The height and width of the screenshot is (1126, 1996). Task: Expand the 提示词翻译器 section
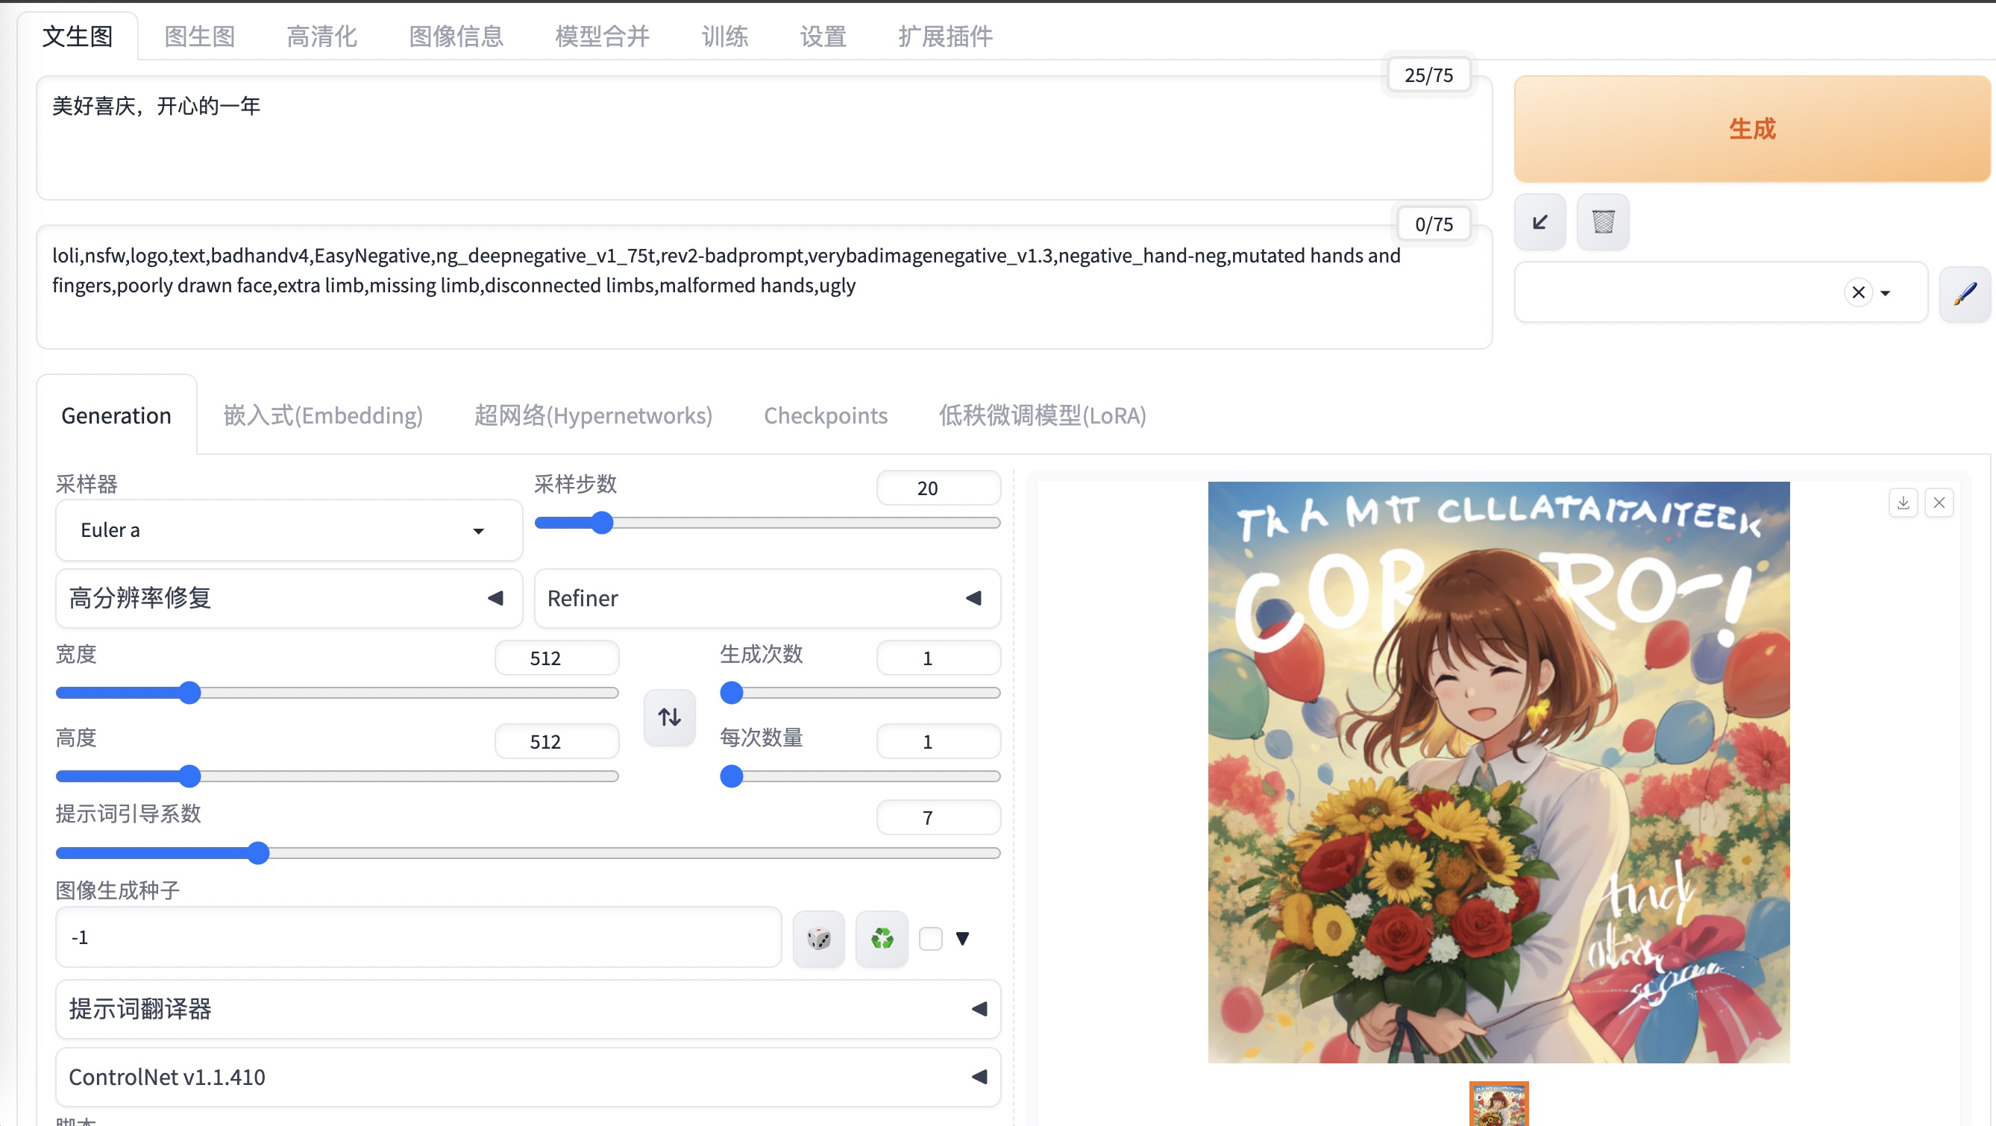tap(528, 1008)
